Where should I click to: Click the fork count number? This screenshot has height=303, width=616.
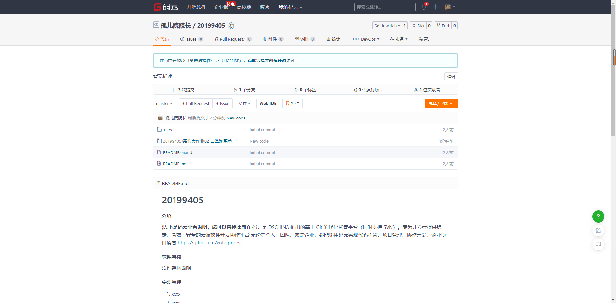(x=454, y=26)
